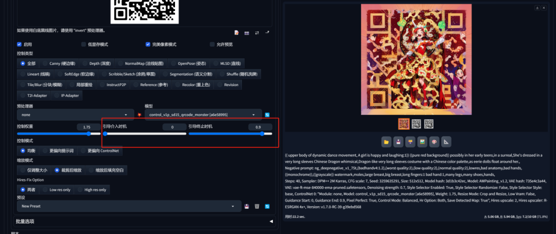Refresh the ControlNet model list
The width and height of the screenshot is (556, 234).
[267, 115]
